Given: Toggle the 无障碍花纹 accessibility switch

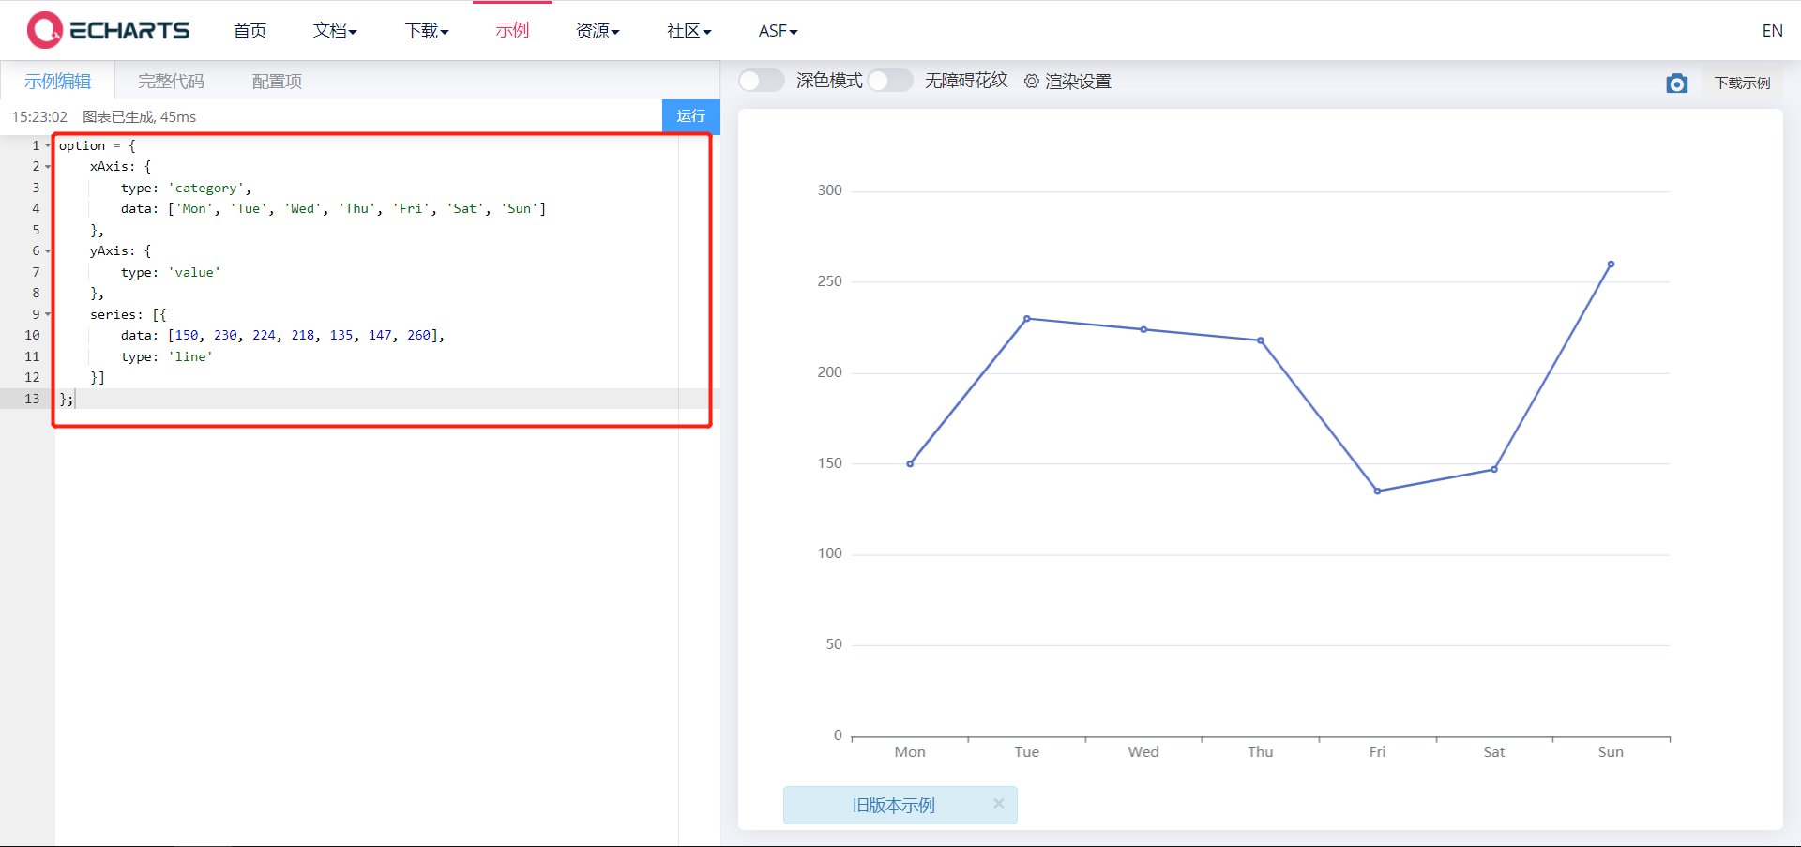Looking at the screenshot, I should click(x=890, y=81).
